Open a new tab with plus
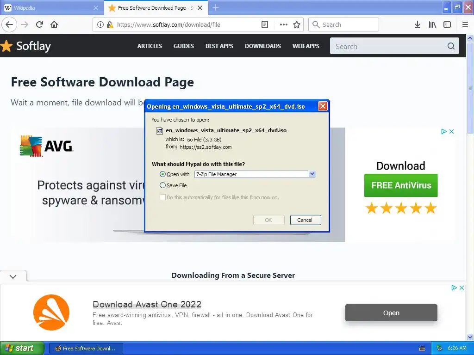The image size is (474, 355). tap(216, 7)
